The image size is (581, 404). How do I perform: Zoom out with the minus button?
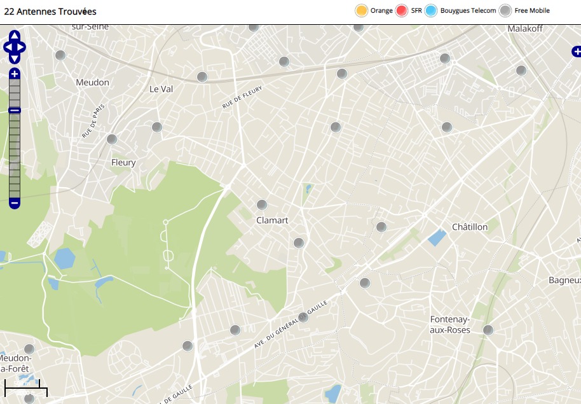coord(15,204)
